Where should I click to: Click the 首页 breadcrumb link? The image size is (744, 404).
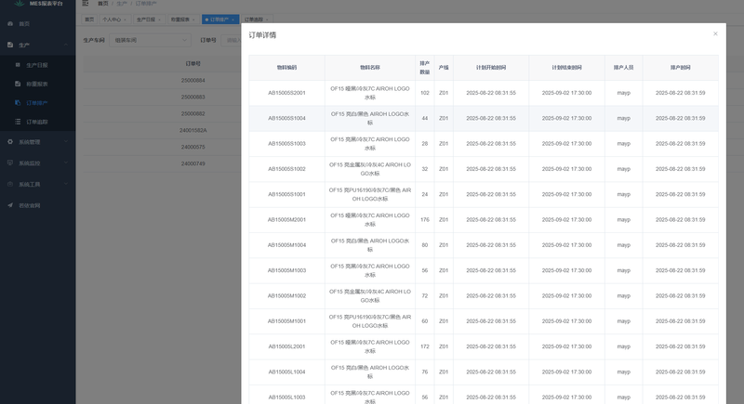coord(103,4)
